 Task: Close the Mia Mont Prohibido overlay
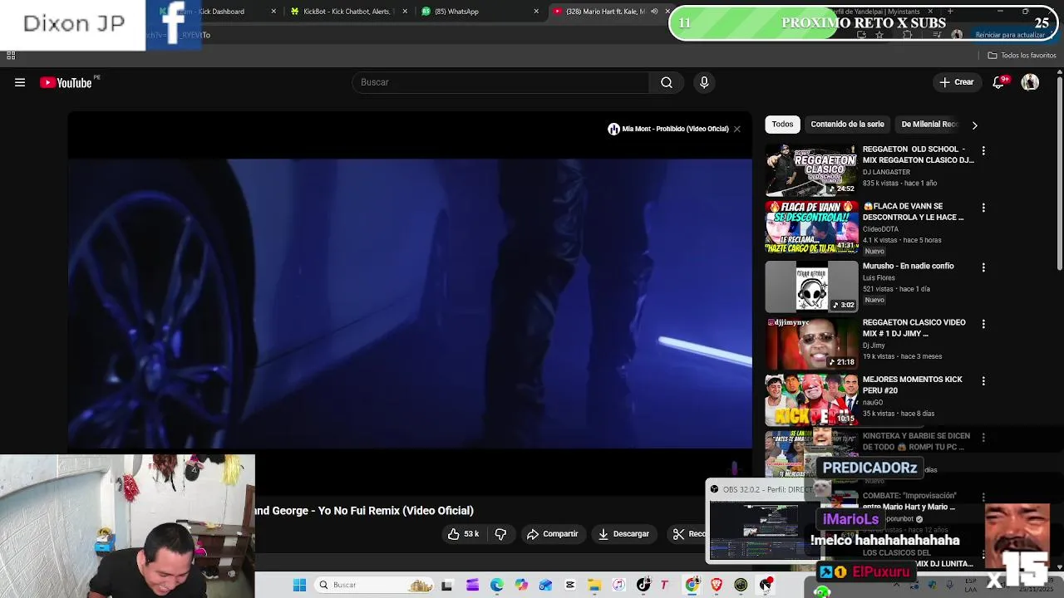[x=736, y=129]
